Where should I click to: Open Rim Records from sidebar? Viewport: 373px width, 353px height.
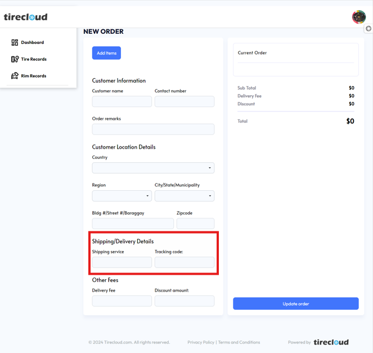click(34, 76)
